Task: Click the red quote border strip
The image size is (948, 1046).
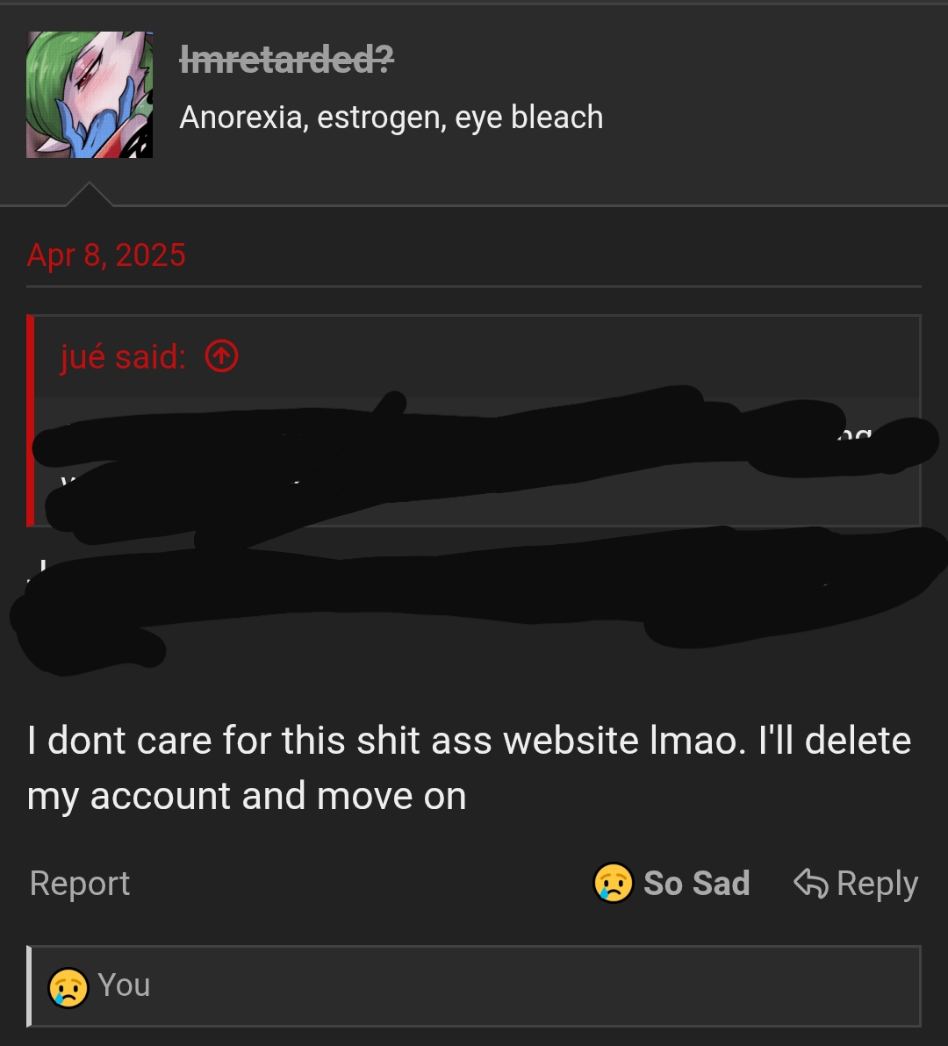Action: click(31, 421)
